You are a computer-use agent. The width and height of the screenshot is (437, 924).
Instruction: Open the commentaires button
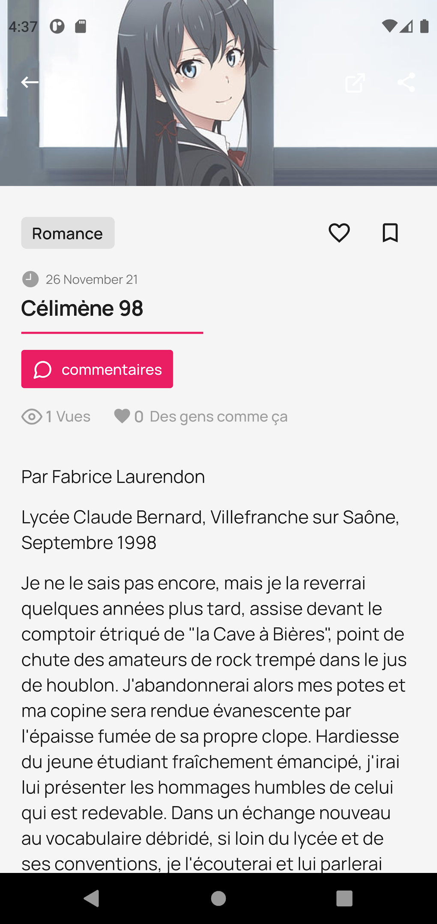tap(97, 369)
